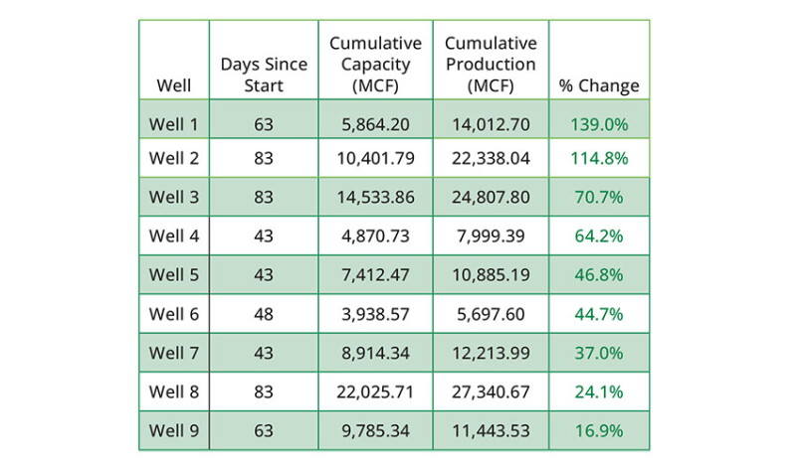Viewport: 796px width, 472px height.
Task: Select the Days Since Start header
Action: (264, 75)
